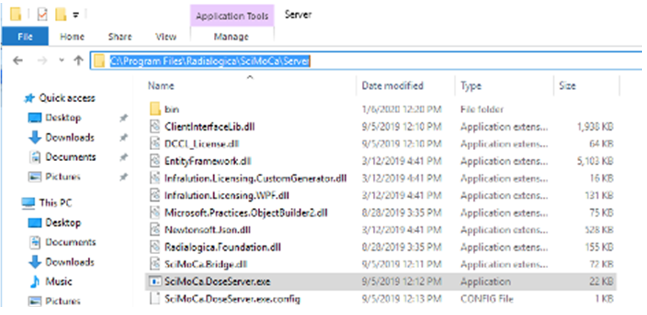The image size is (647, 315).
Task: Sort by the Date modified column header
Action: 392,86
